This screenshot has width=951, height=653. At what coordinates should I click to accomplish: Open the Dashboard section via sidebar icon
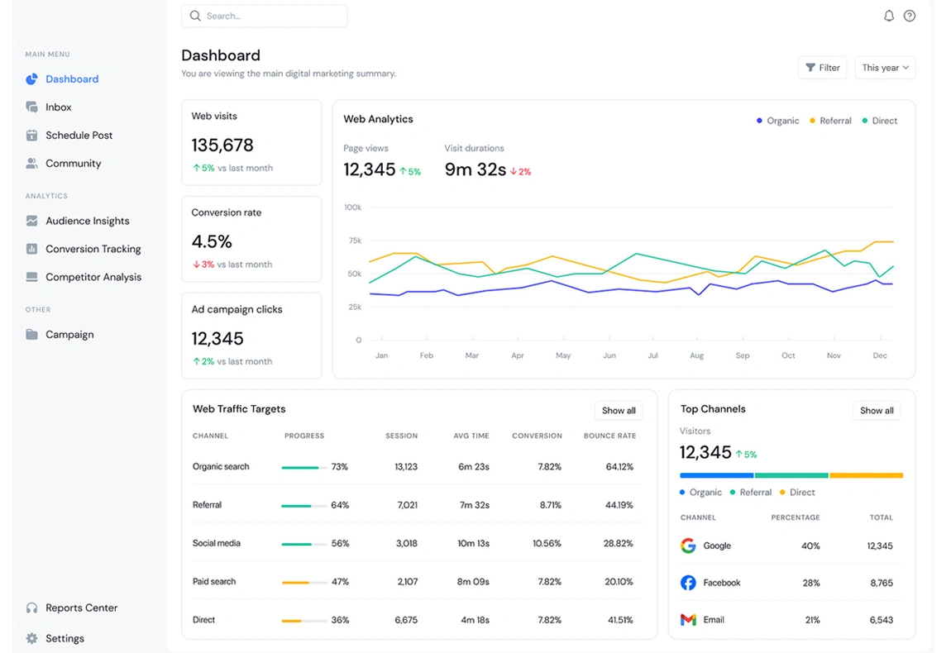(x=31, y=79)
